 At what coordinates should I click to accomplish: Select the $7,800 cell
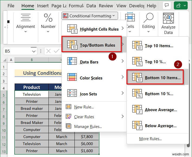coord(87,136)
